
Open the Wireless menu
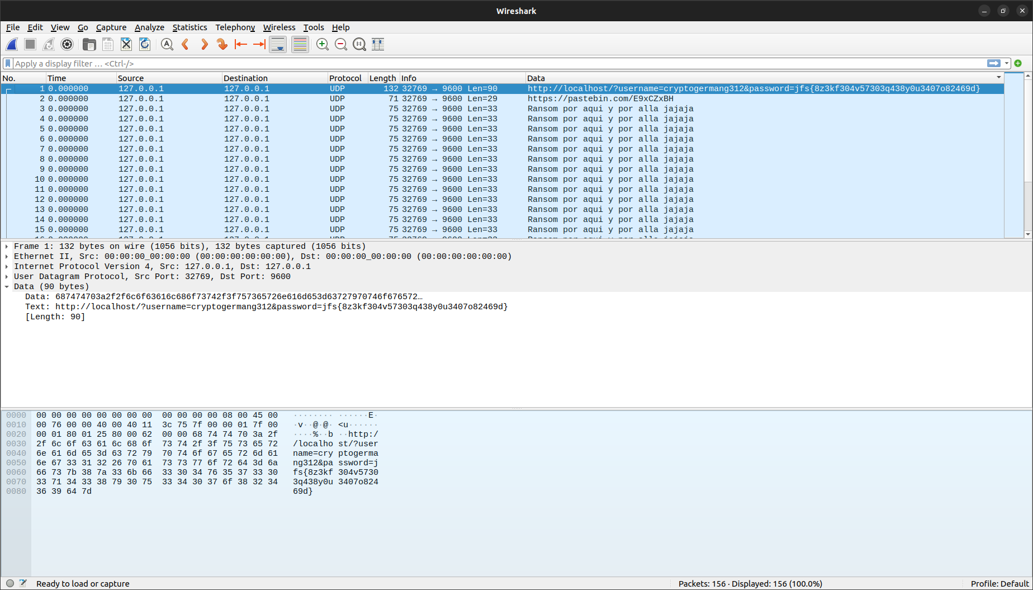pos(279,27)
